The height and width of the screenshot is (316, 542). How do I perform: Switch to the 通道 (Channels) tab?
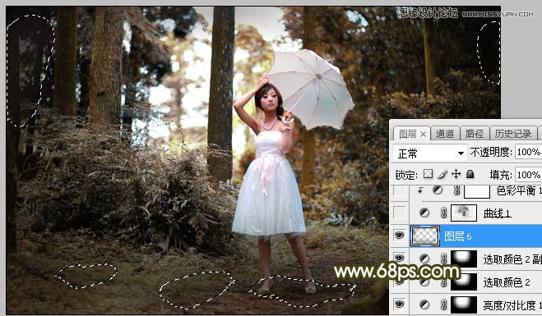coord(445,134)
